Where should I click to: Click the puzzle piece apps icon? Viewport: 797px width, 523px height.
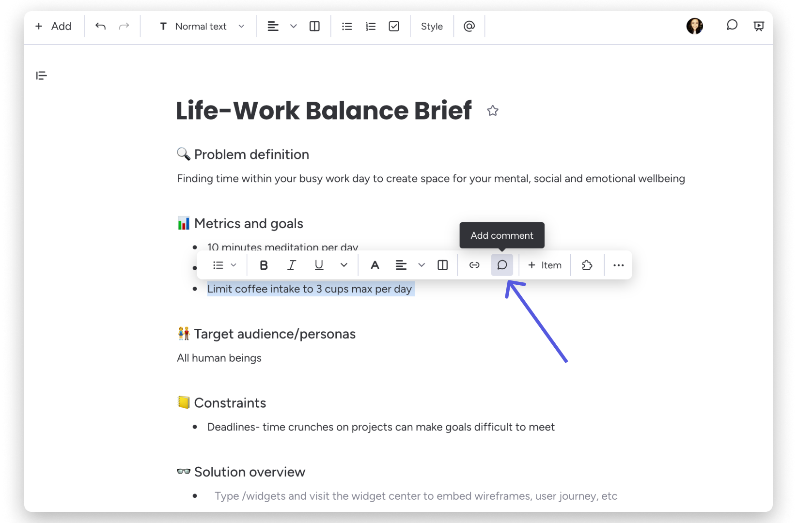click(x=587, y=265)
